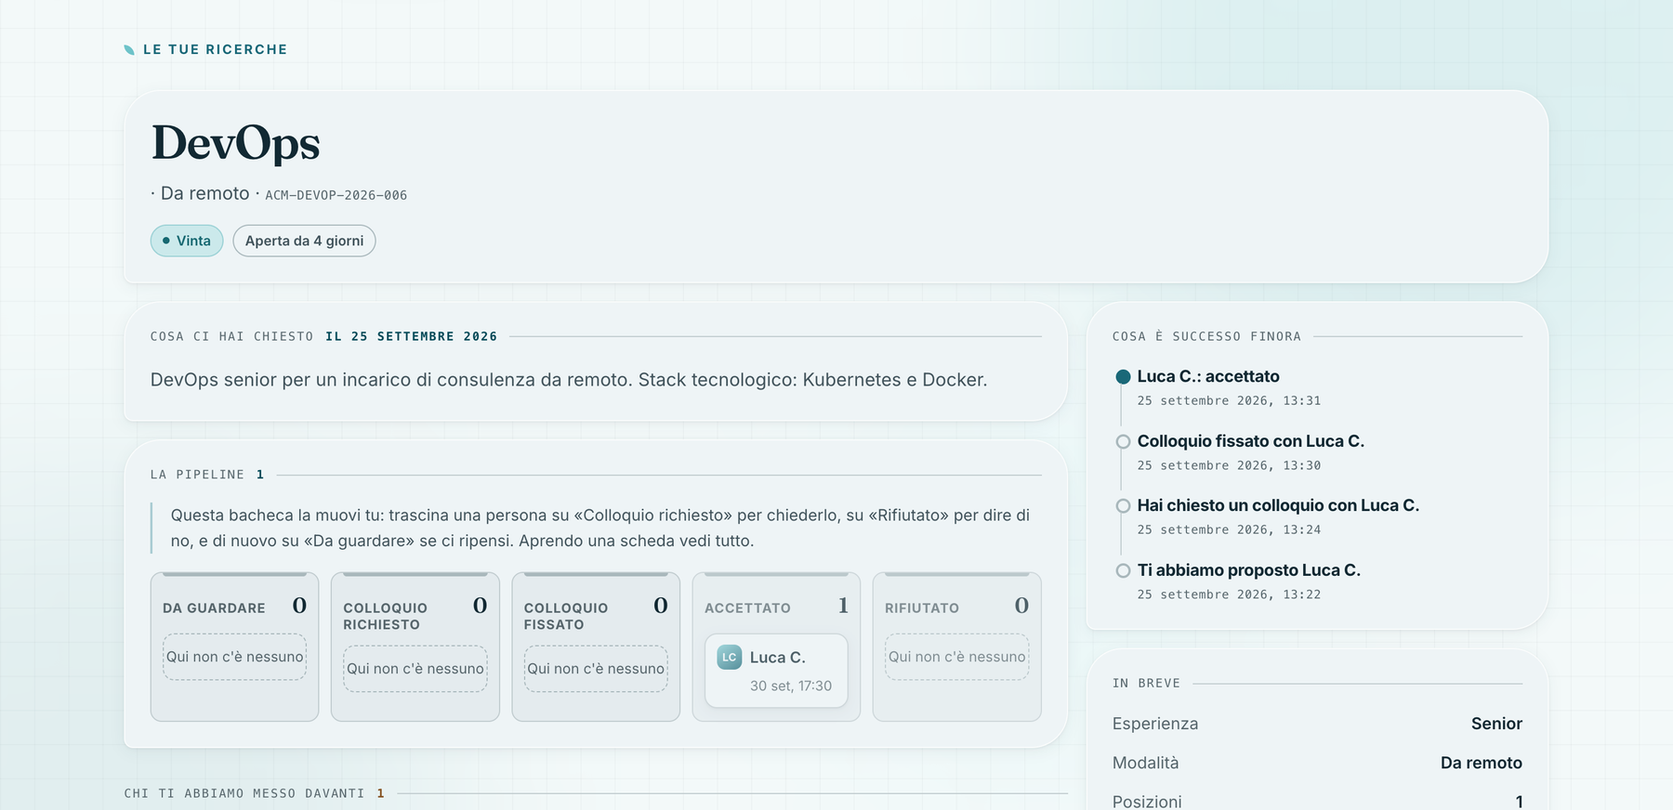The height and width of the screenshot is (810, 1673).
Task: Click the IN BREVE section heading
Action: click(x=1146, y=683)
